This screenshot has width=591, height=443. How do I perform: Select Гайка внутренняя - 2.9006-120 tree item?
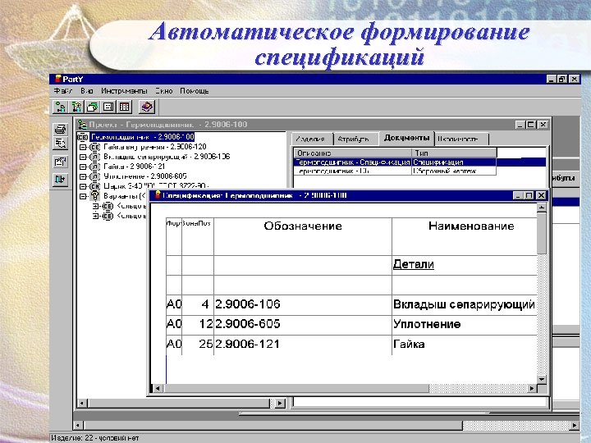(154, 147)
